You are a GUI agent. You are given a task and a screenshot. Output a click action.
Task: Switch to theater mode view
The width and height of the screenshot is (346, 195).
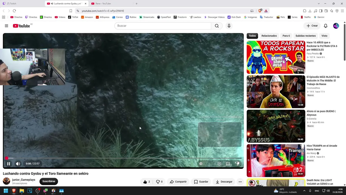coord(228,164)
